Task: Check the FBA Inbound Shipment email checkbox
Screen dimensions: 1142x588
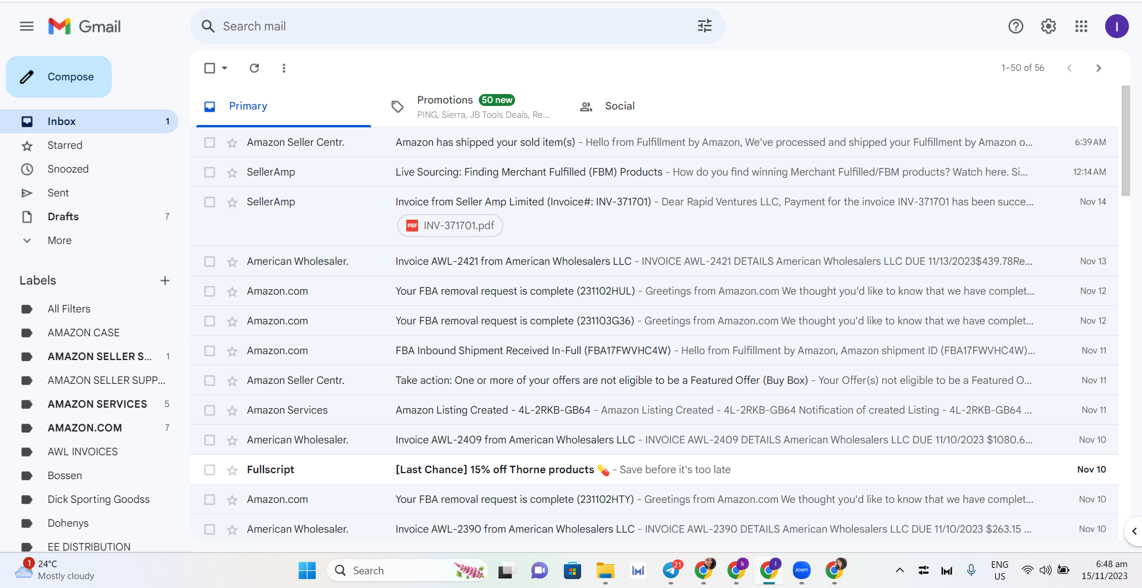Action: point(209,351)
